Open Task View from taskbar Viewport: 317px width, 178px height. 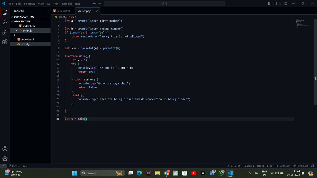pyautogui.click(x=130, y=173)
